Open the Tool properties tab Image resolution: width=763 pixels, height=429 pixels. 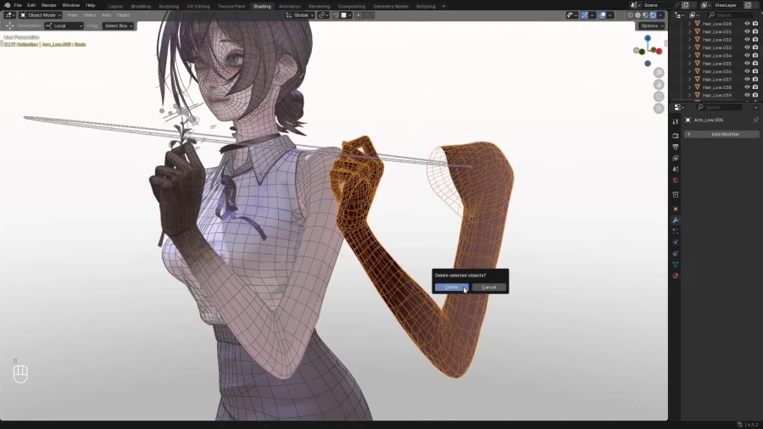(x=676, y=121)
